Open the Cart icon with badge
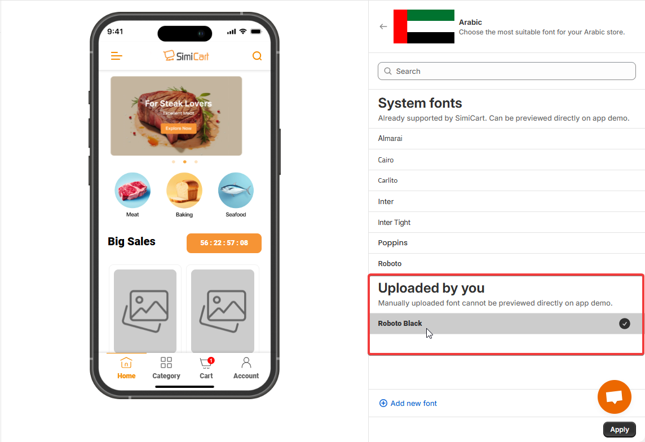645x442 pixels. point(206,363)
